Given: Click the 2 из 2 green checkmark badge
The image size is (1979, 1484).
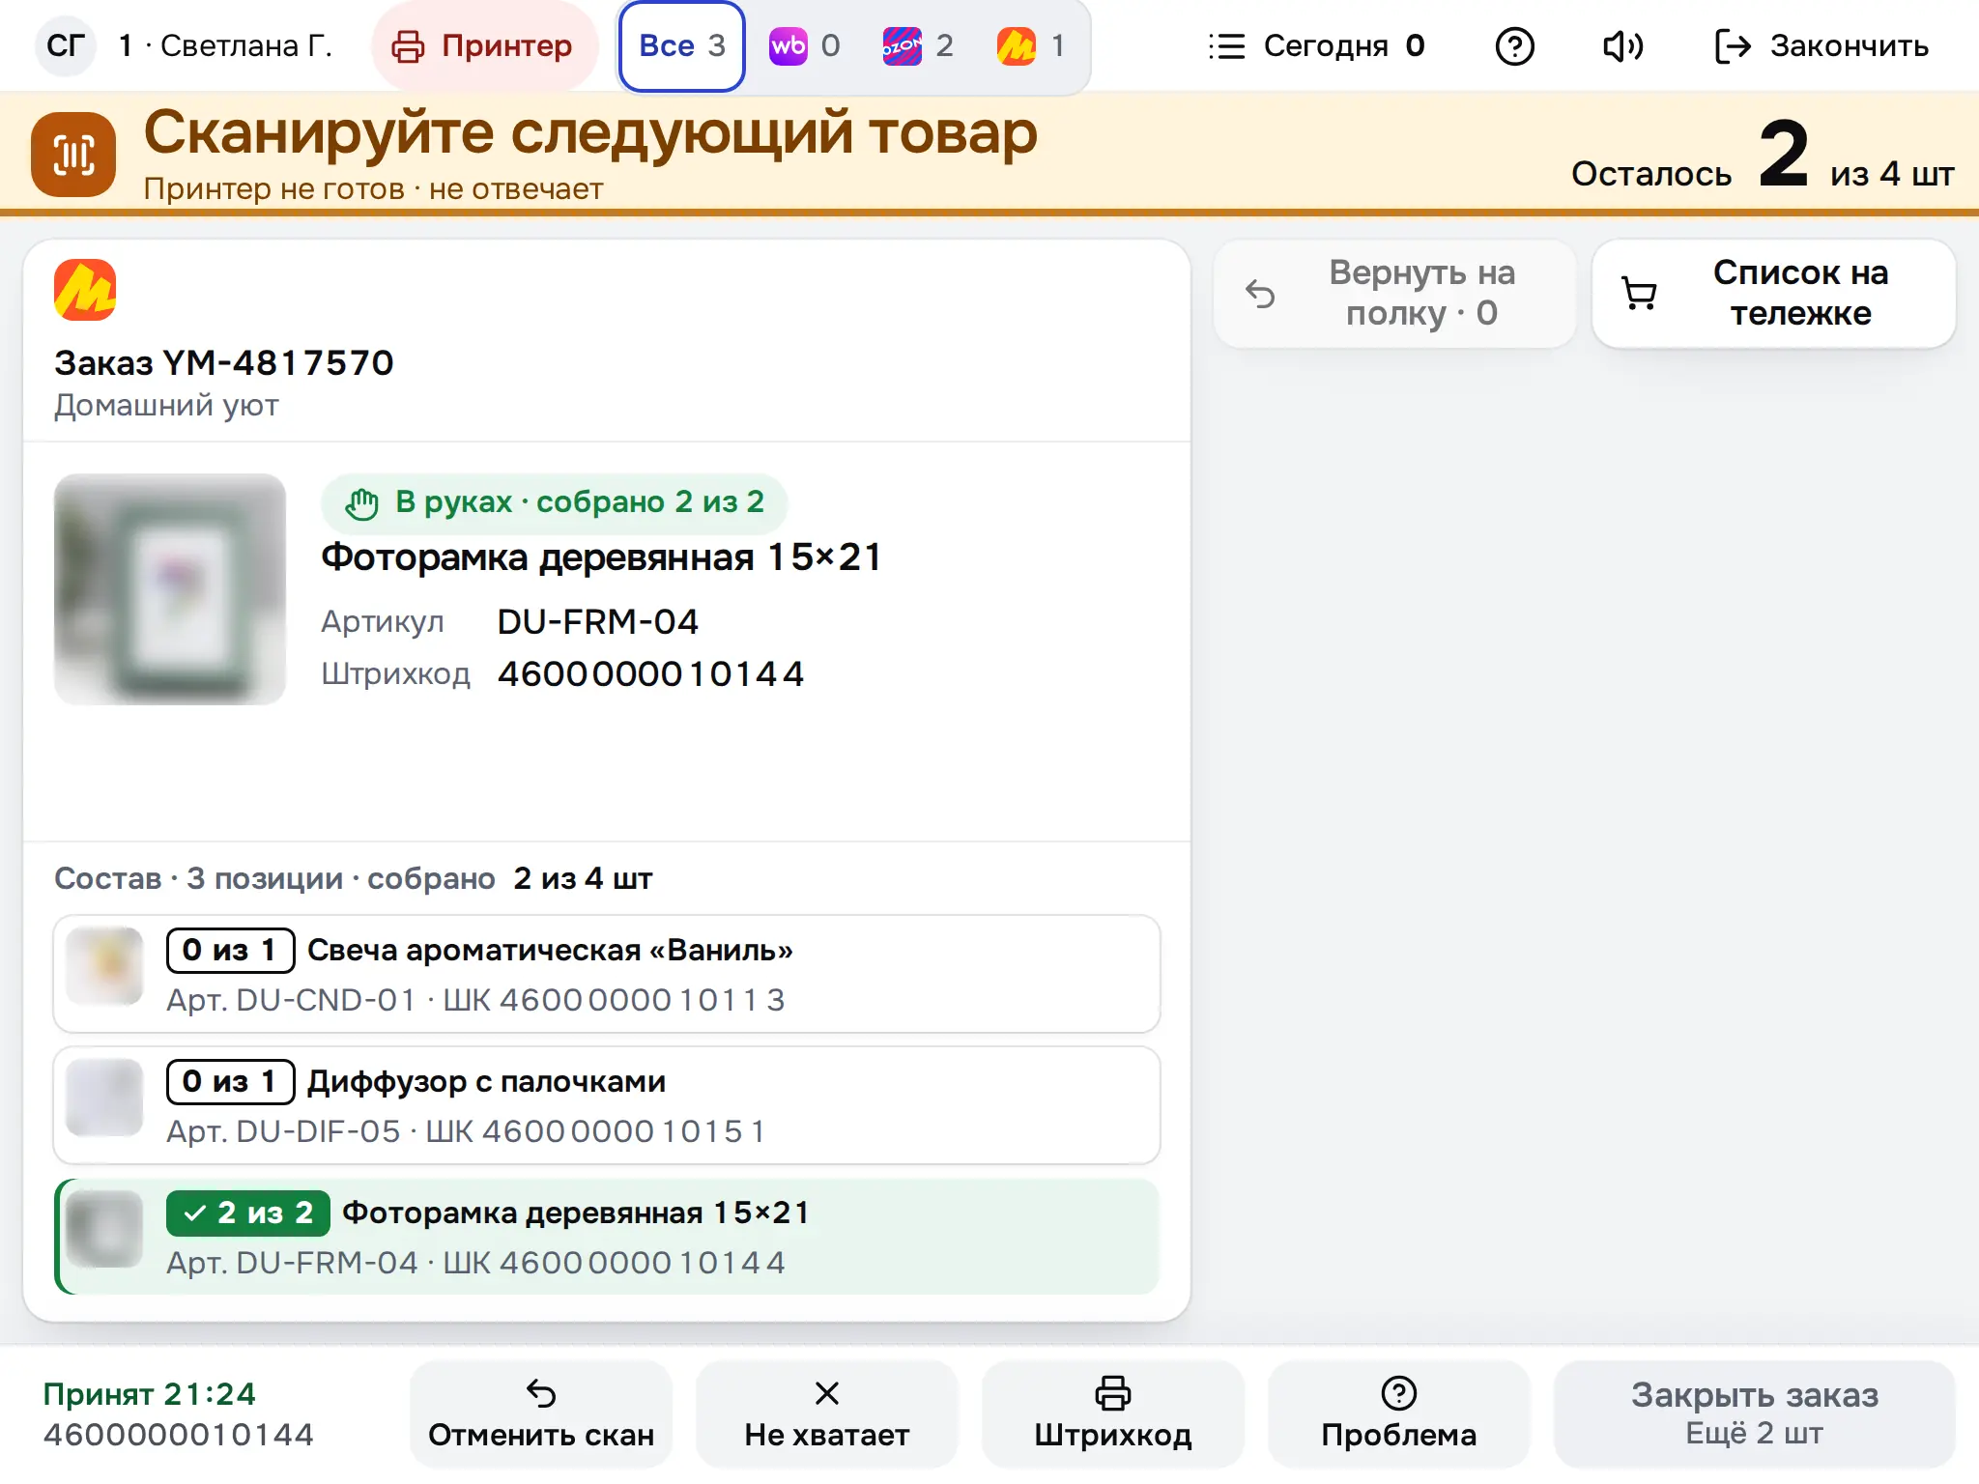Looking at the screenshot, I should click(248, 1213).
